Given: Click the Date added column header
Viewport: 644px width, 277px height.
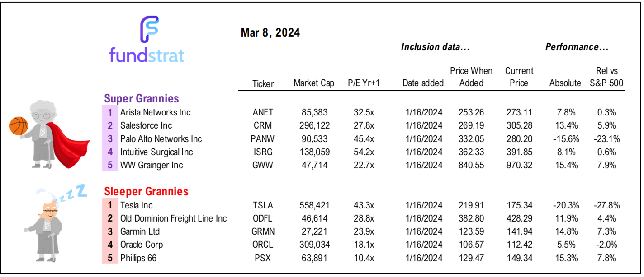Looking at the screenshot, I should [x=422, y=83].
